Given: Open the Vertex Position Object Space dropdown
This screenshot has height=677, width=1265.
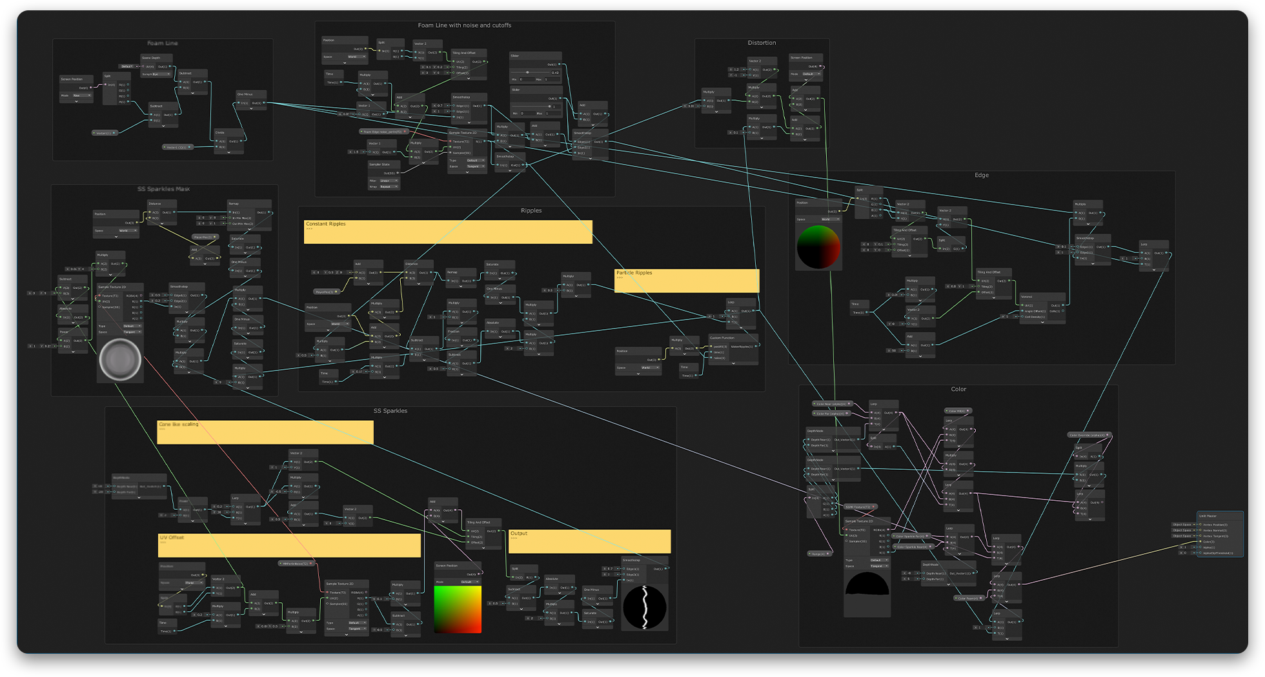Looking at the screenshot, I should [x=1184, y=525].
